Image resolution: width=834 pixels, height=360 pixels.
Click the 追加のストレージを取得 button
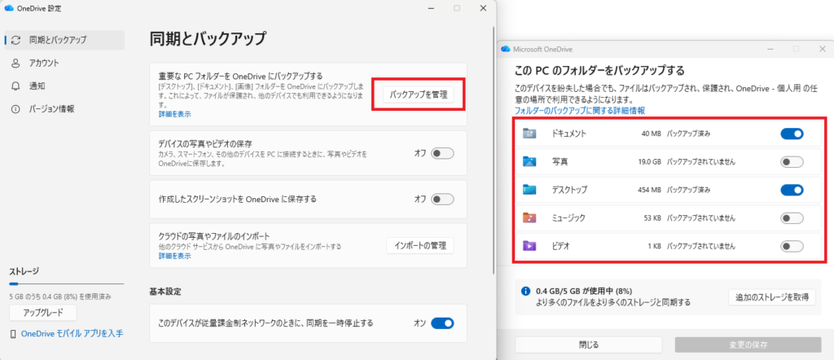coord(771,296)
